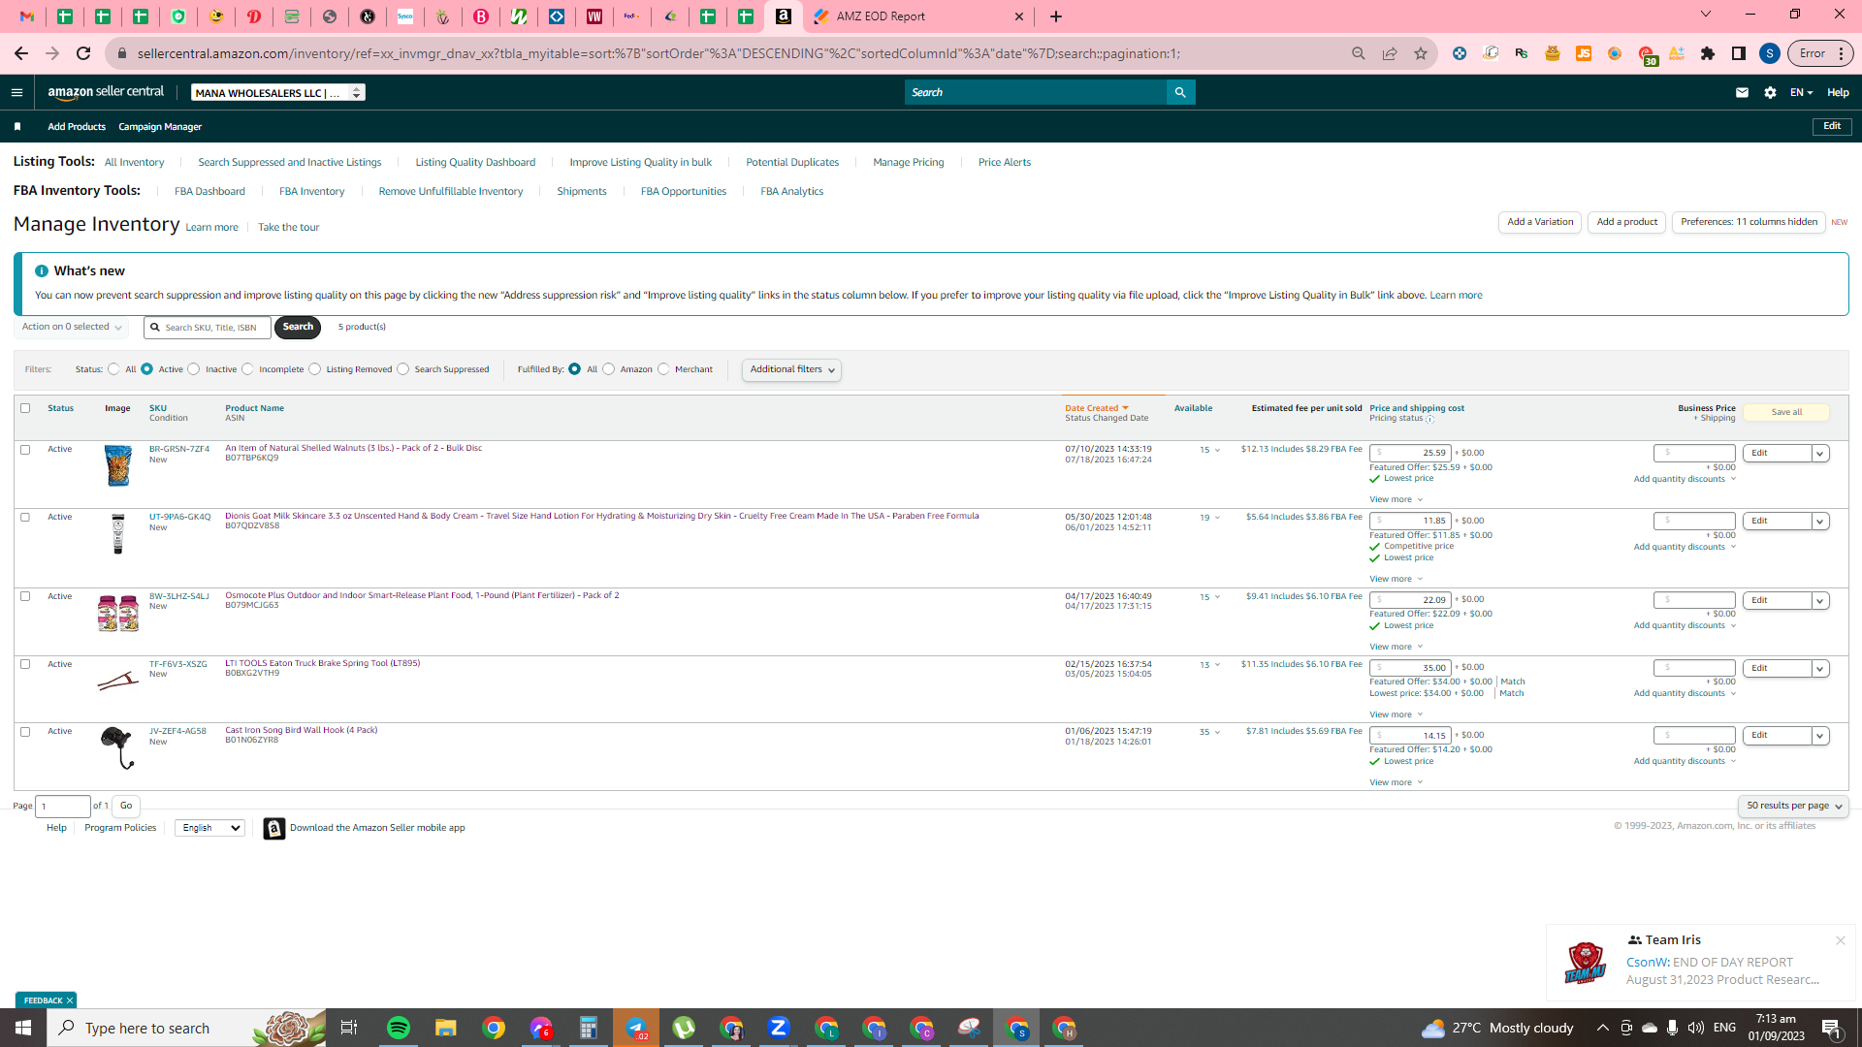Check the box for the Walnuts listing row
Image resolution: width=1862 pixels, height=1047 pixels.
coord(25,450)
